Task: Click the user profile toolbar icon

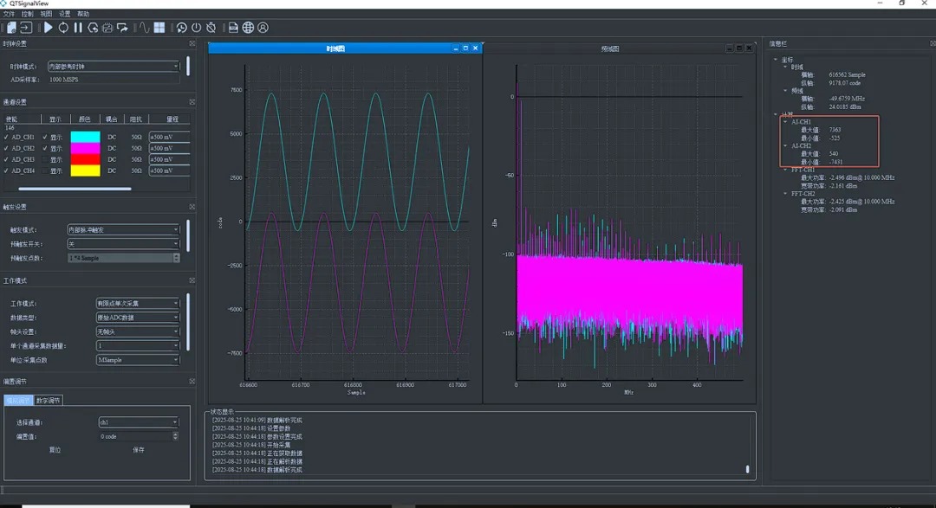Action: (x=263, y=28)
